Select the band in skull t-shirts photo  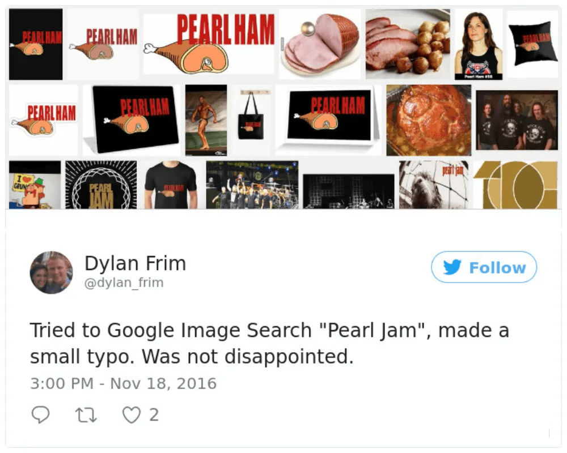point(517,120)
